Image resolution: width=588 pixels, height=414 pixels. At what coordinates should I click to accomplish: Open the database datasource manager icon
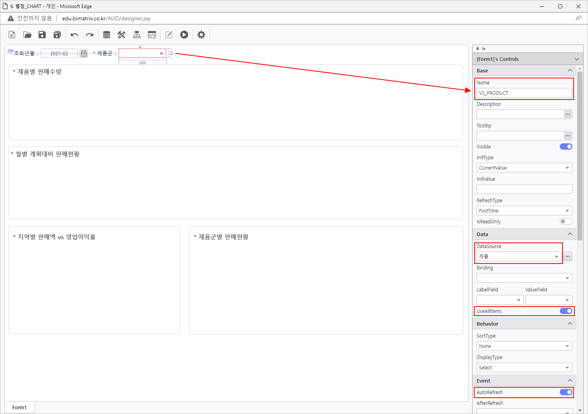tap(107, 35)
